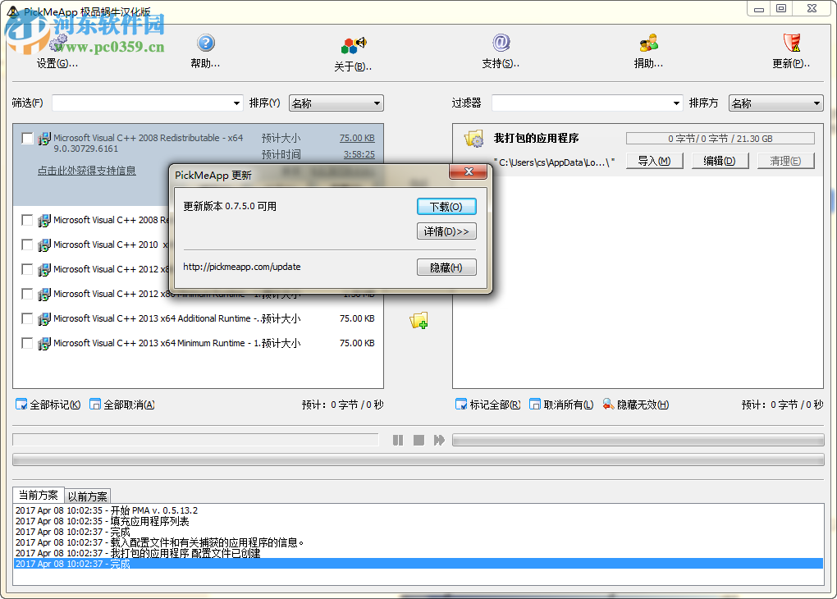The height and width of the screenshot is (599, 837).
Task: Pause the capture process
Action: [x=398, y=440]
